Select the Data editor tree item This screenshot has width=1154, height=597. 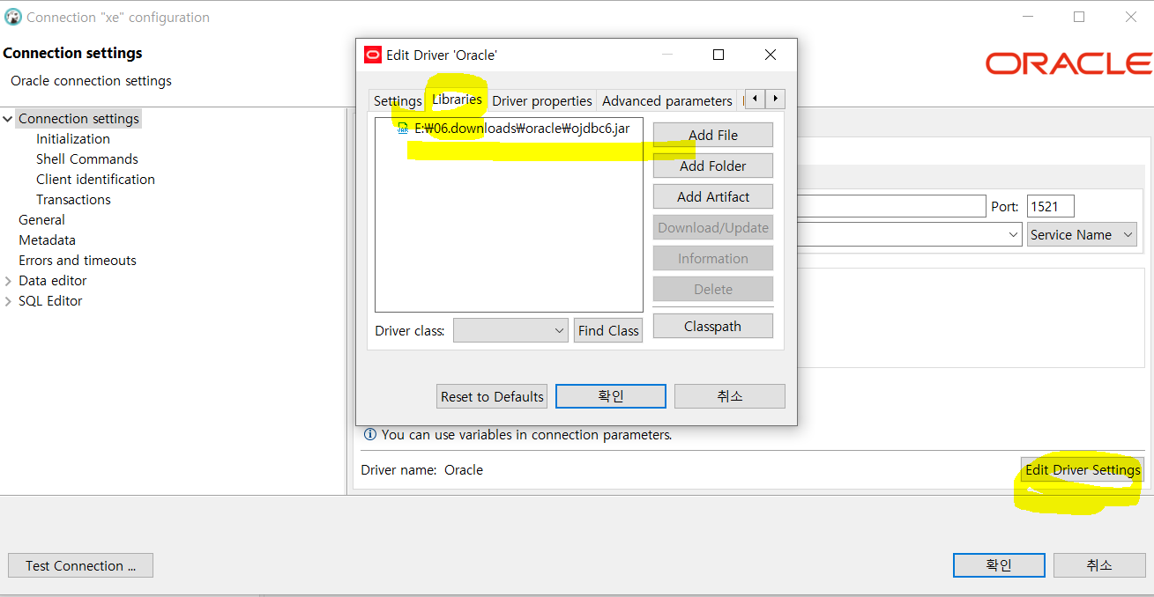point(52,280)
